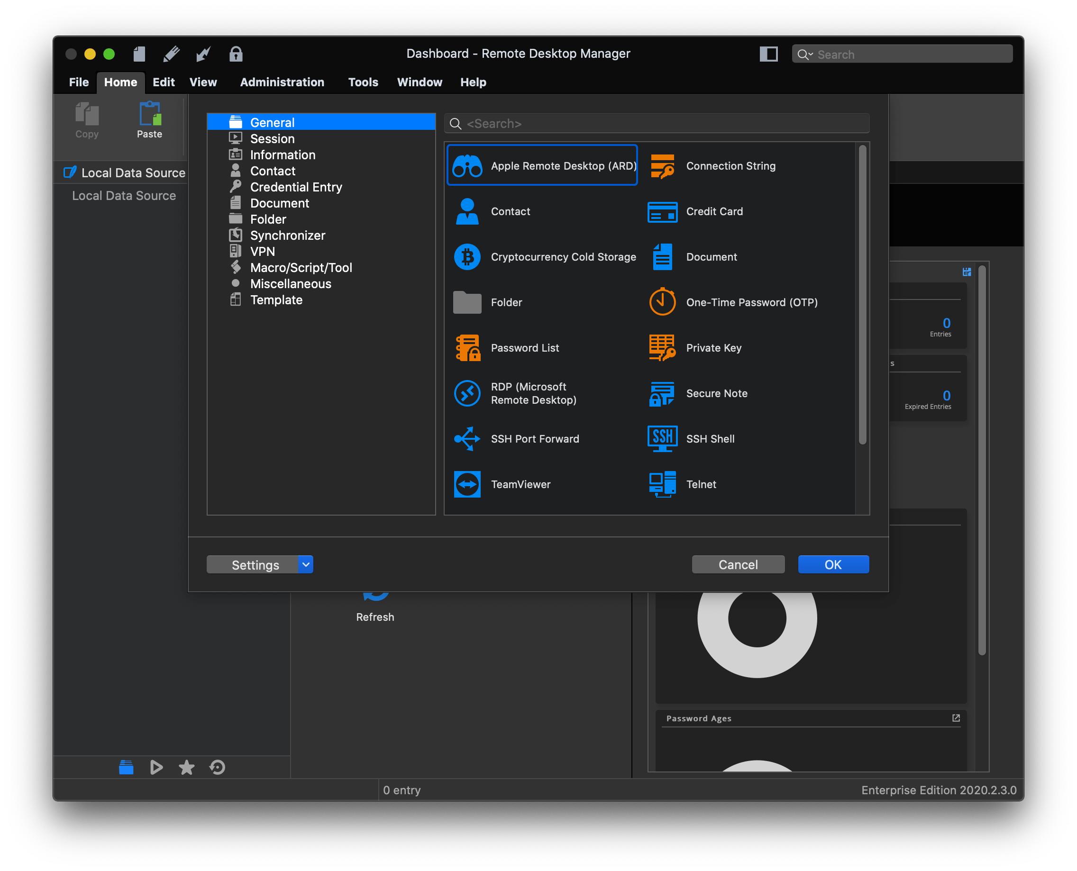Choose the SSH Shell entry type

[x=692, y=439]
